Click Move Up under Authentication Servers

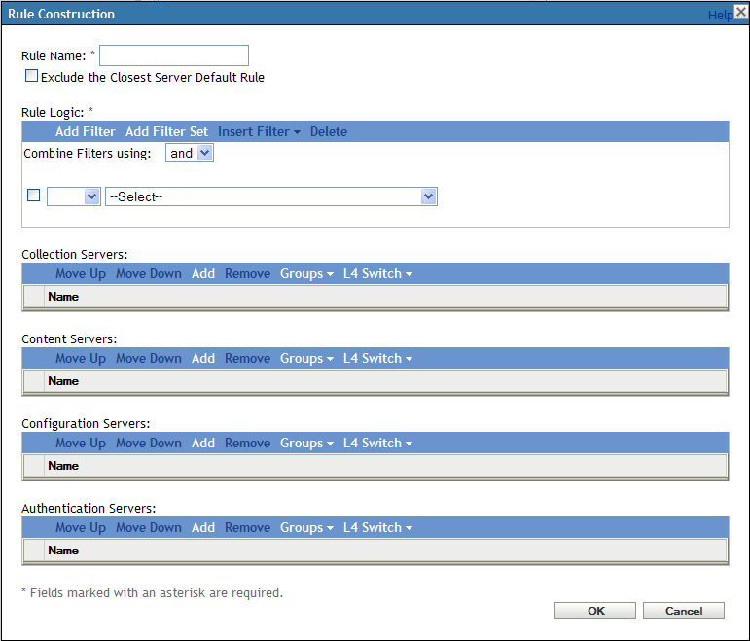pyautogui.click(x=81, y=527)
